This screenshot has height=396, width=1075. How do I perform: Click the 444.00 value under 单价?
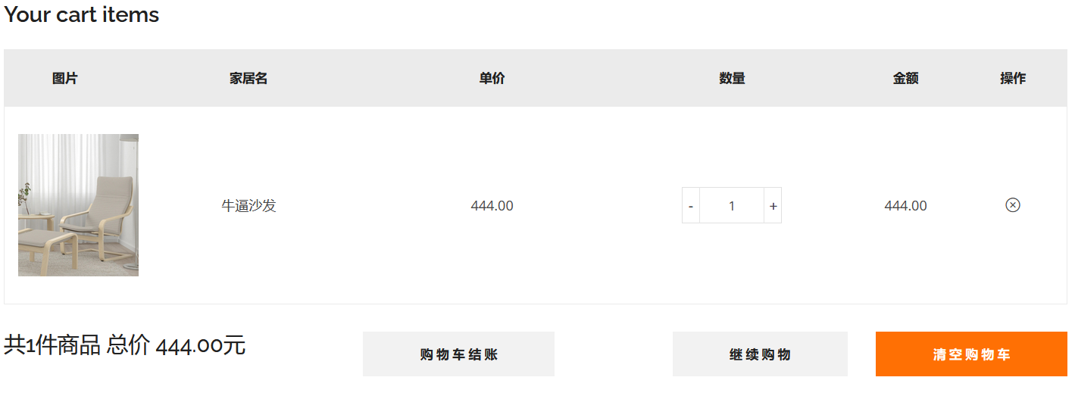tap(492, 206)
